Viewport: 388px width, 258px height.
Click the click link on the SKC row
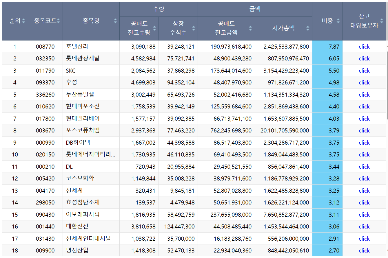click(364, 71)
